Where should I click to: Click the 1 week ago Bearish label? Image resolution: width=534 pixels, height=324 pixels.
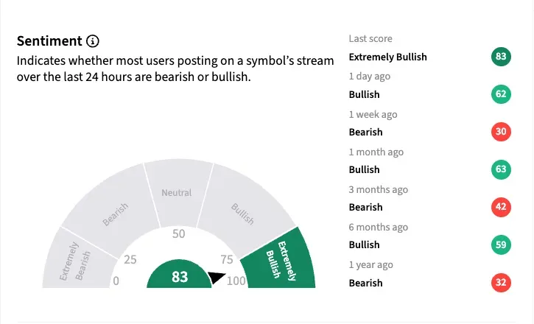(x=365, y=132)
